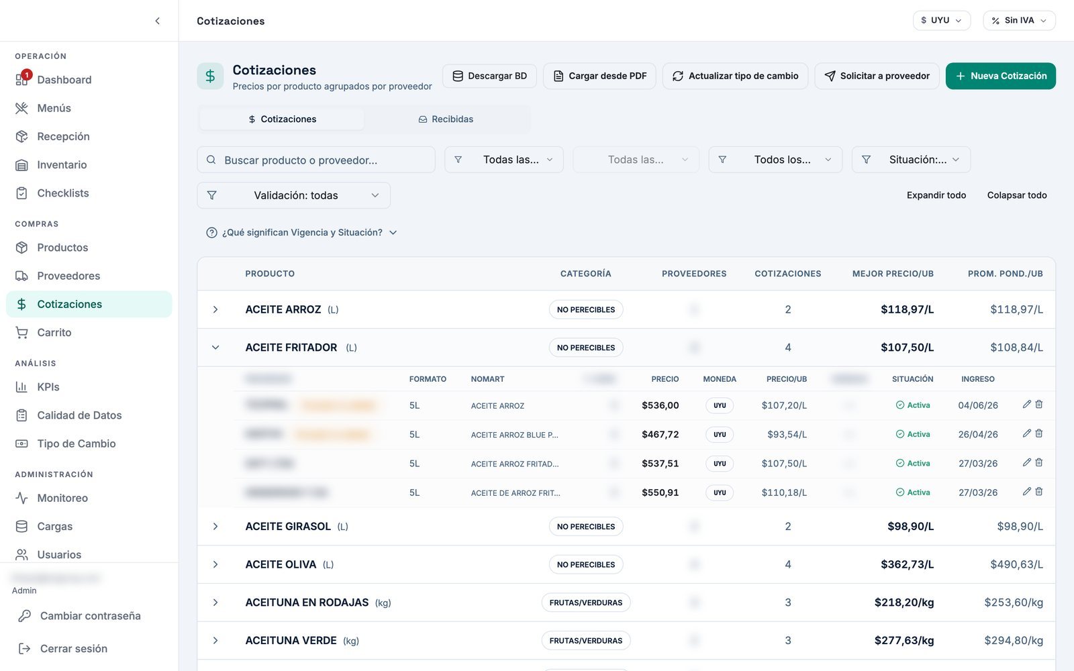Click Cargar desde PDF button

click(x=599, y=76)
